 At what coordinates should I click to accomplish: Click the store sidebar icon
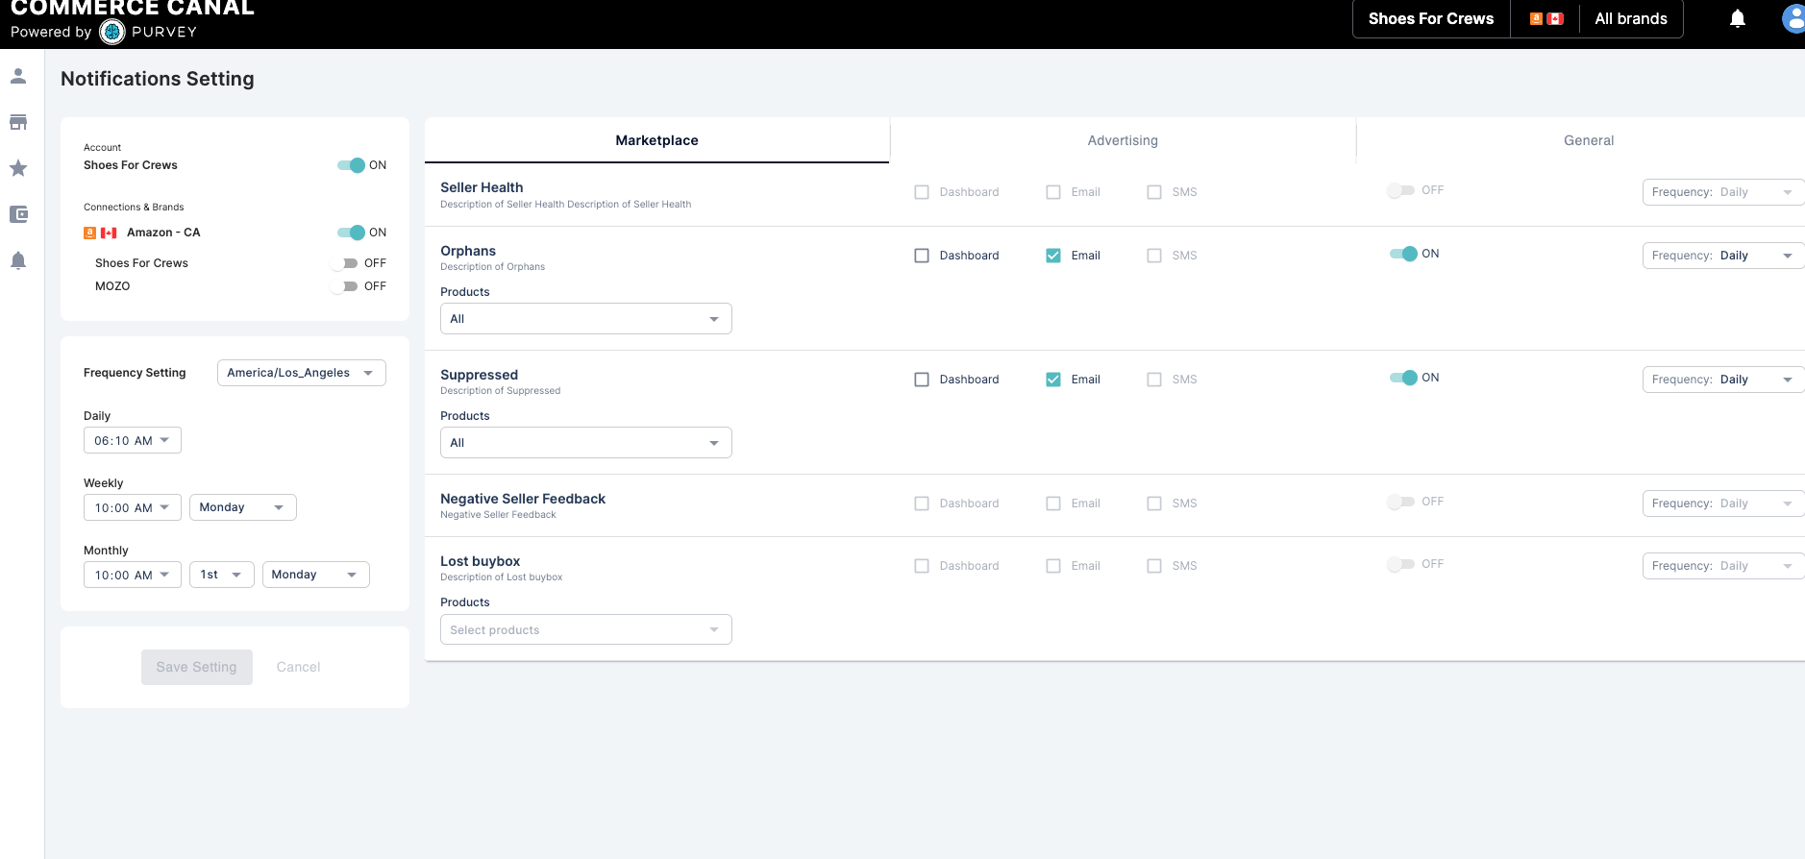tap(18, 122)
